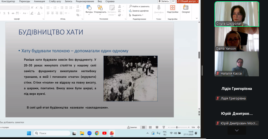Toggle the Заметки notes pane

coord(132,127)
